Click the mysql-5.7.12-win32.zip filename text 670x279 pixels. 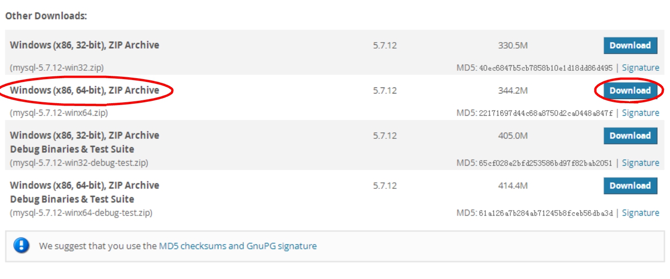(57, 68)
